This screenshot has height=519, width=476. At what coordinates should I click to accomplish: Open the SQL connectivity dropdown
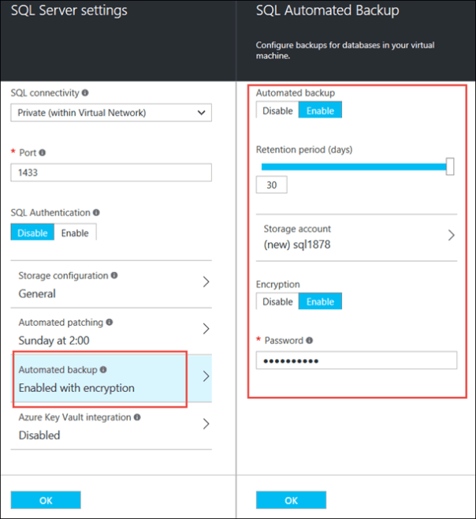(x=111, y=113)
